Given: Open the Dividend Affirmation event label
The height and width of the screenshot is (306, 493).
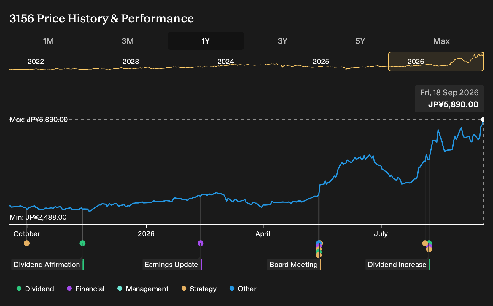Looking at the screenshot, I should [47, 265].
